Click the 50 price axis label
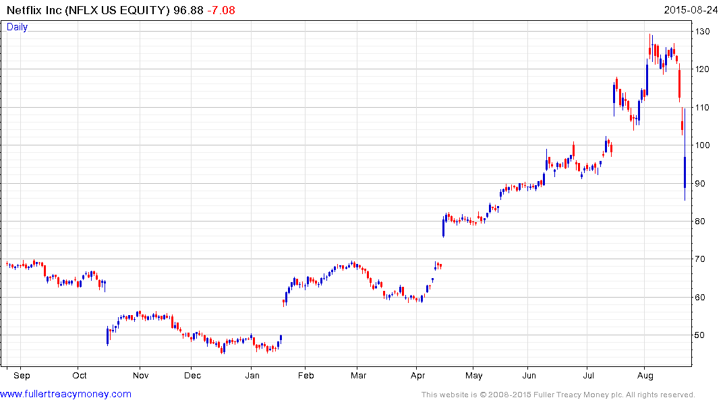 pos(700,335)
